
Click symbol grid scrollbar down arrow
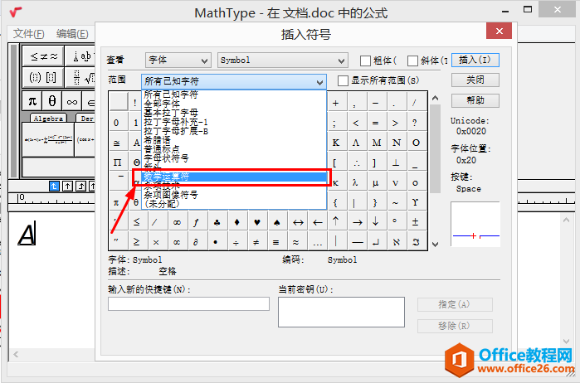436,244
